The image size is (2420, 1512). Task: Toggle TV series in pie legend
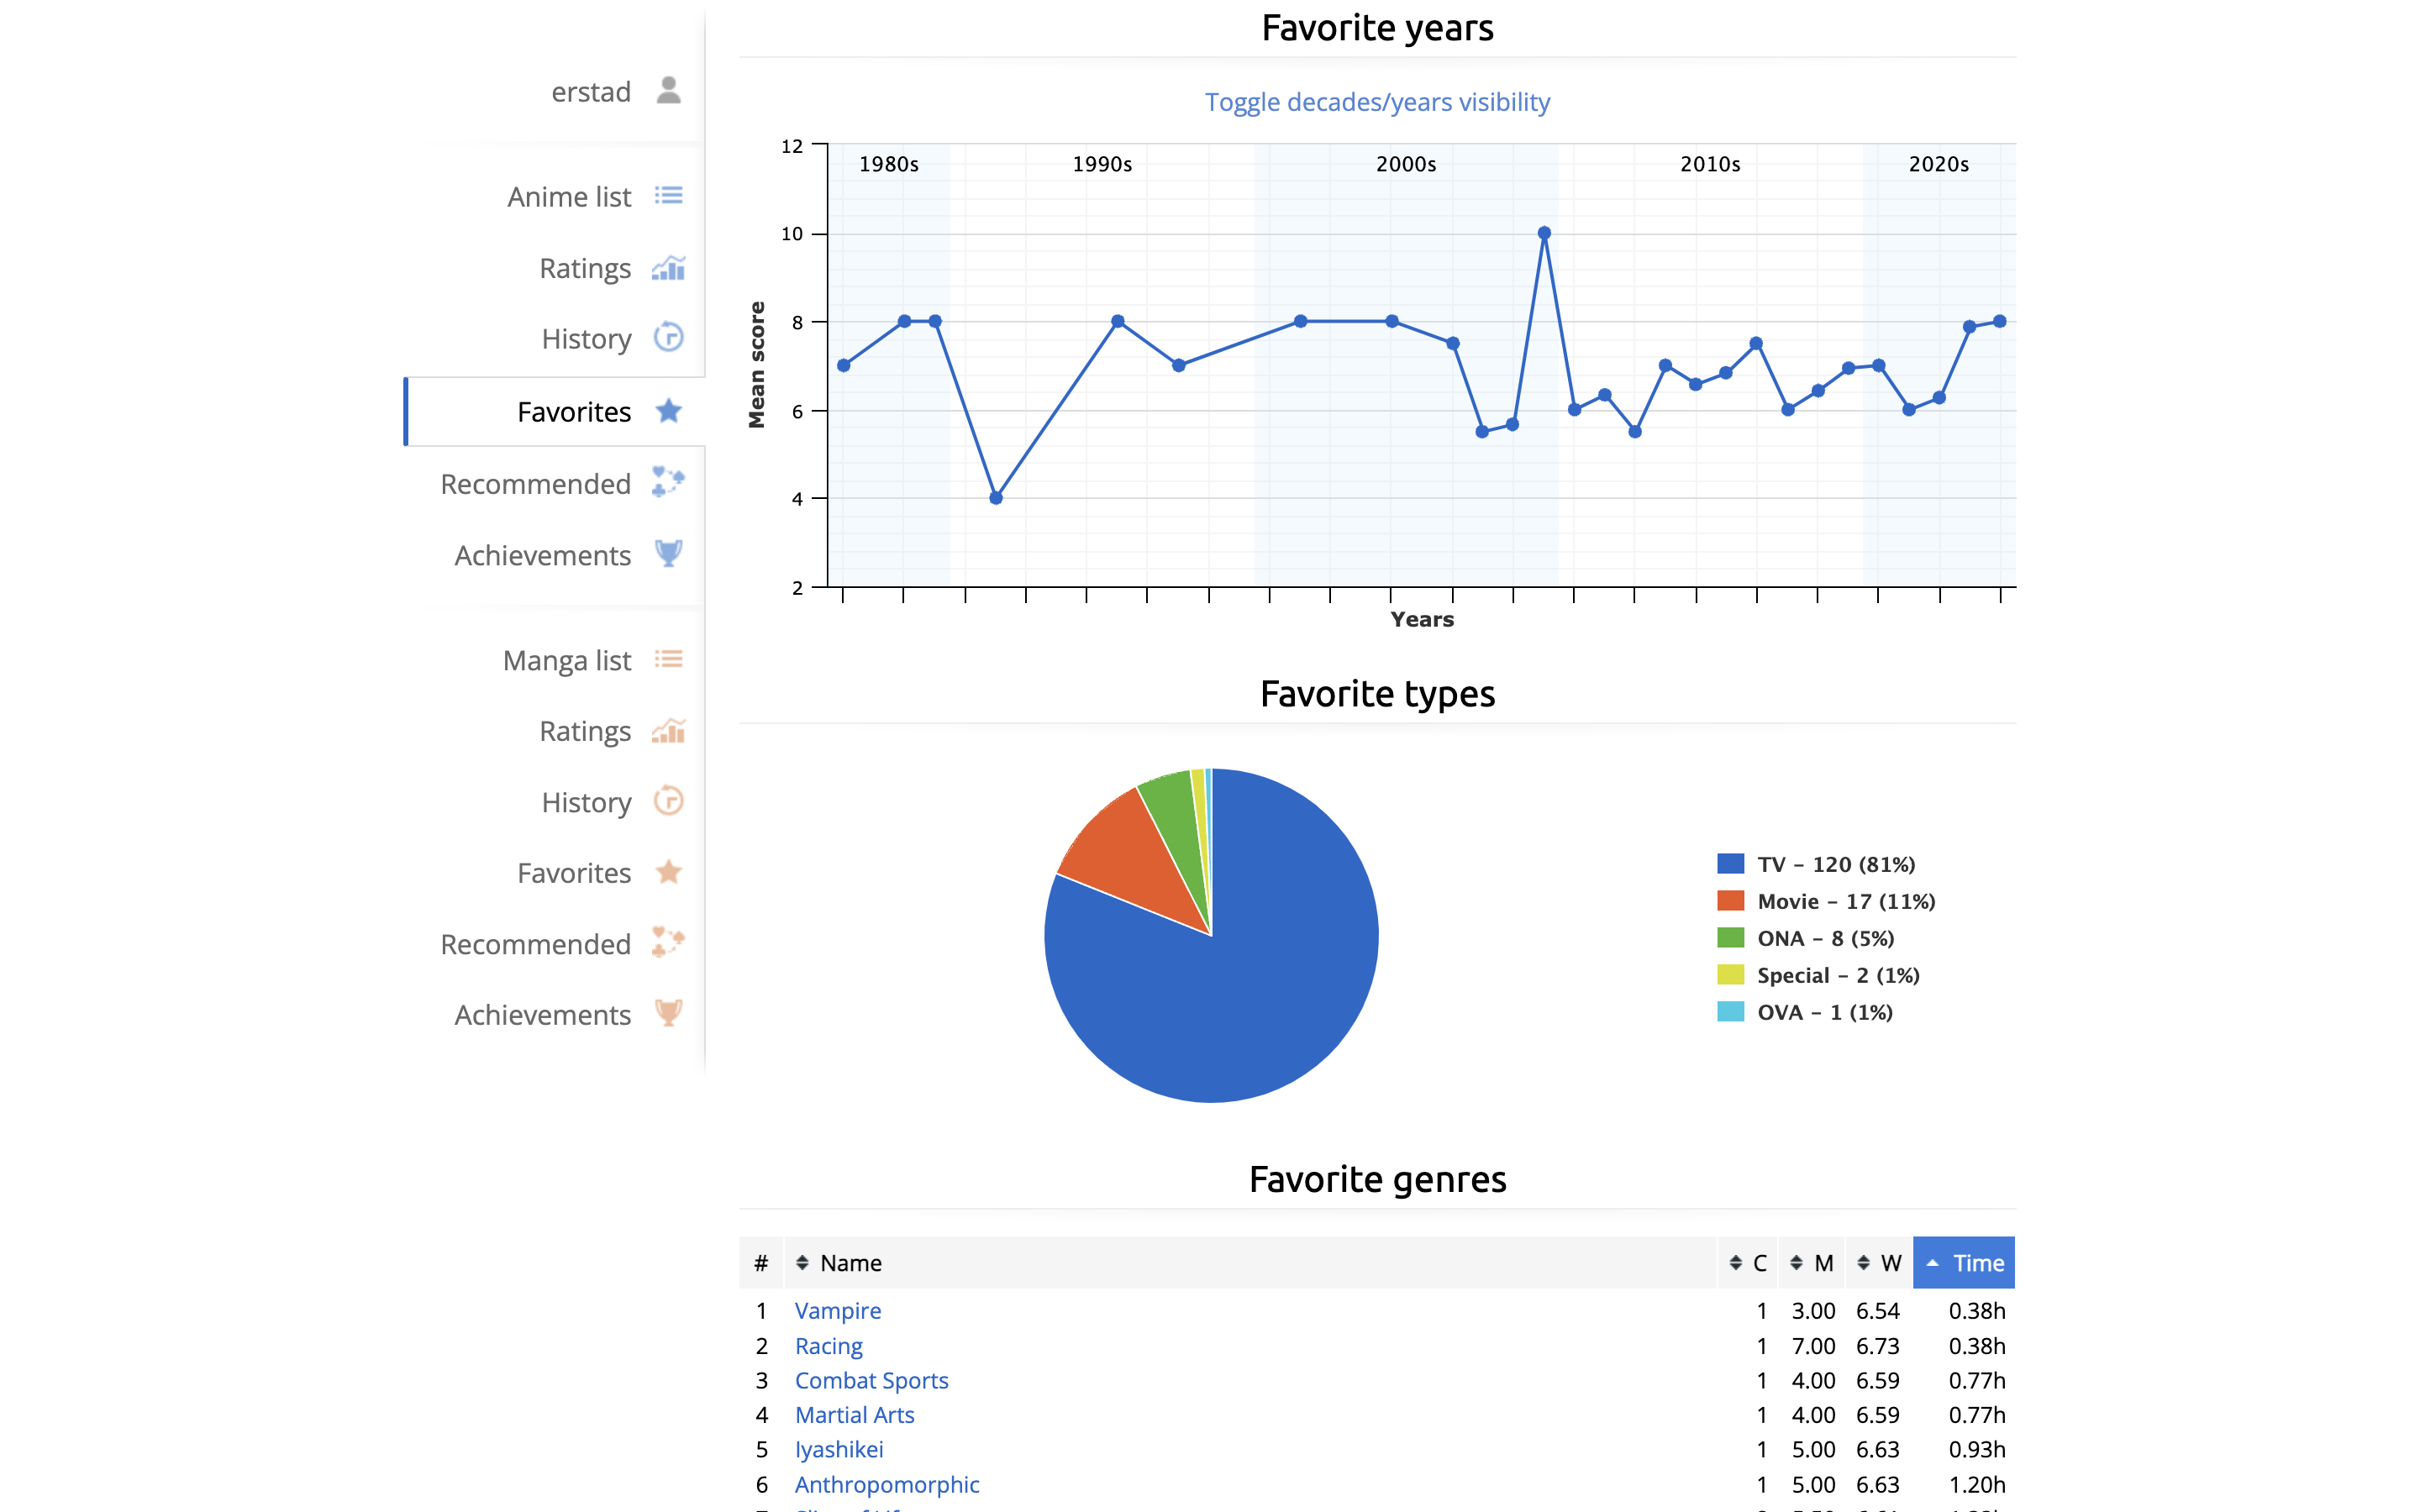pyautogui.click(x=1835, y=864)
